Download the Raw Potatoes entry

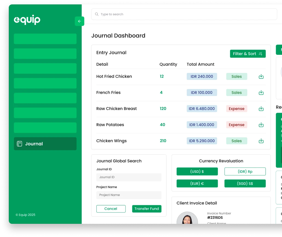click(261, 125)
